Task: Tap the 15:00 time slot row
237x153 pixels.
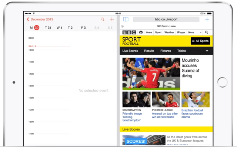Action: tap(49, 110)
